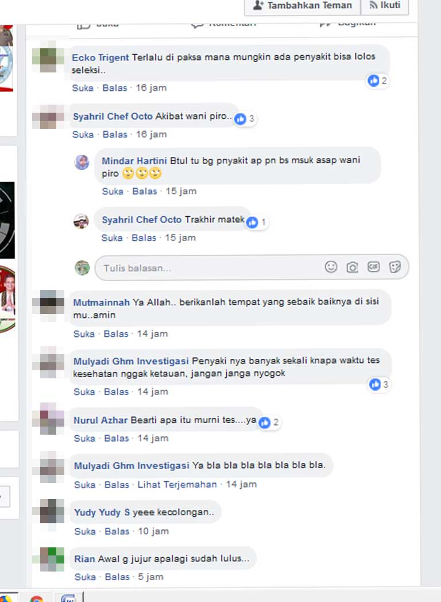
Task: Open Mindar Hartini's profile link
Action: pyautogui.click(x=134, y=160)
